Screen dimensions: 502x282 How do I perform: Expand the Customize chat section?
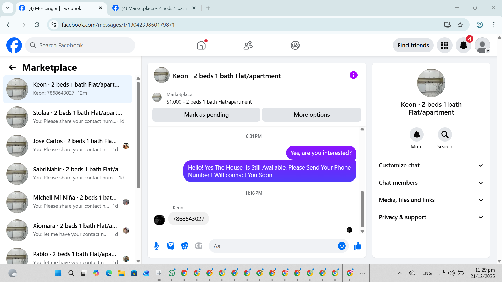point(431,165)
